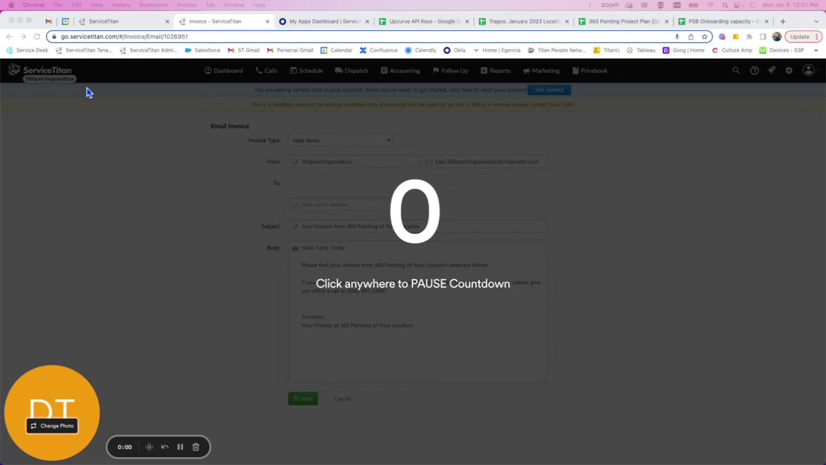
Task: Open the Salesforce bookmark
Action: [x=203, y=50]
